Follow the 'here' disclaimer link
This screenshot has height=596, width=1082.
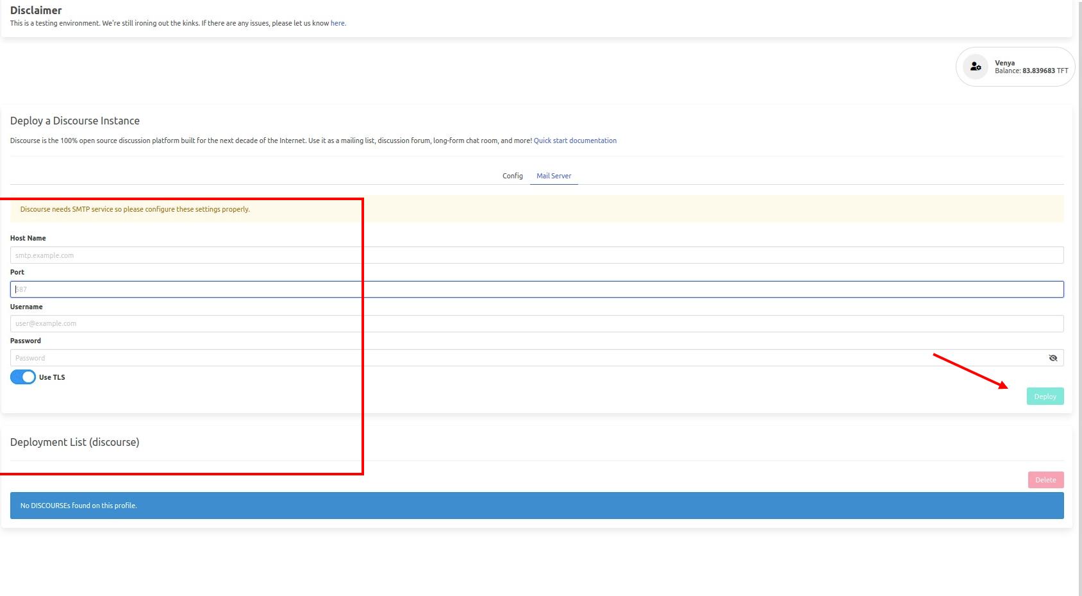(338, 23)
